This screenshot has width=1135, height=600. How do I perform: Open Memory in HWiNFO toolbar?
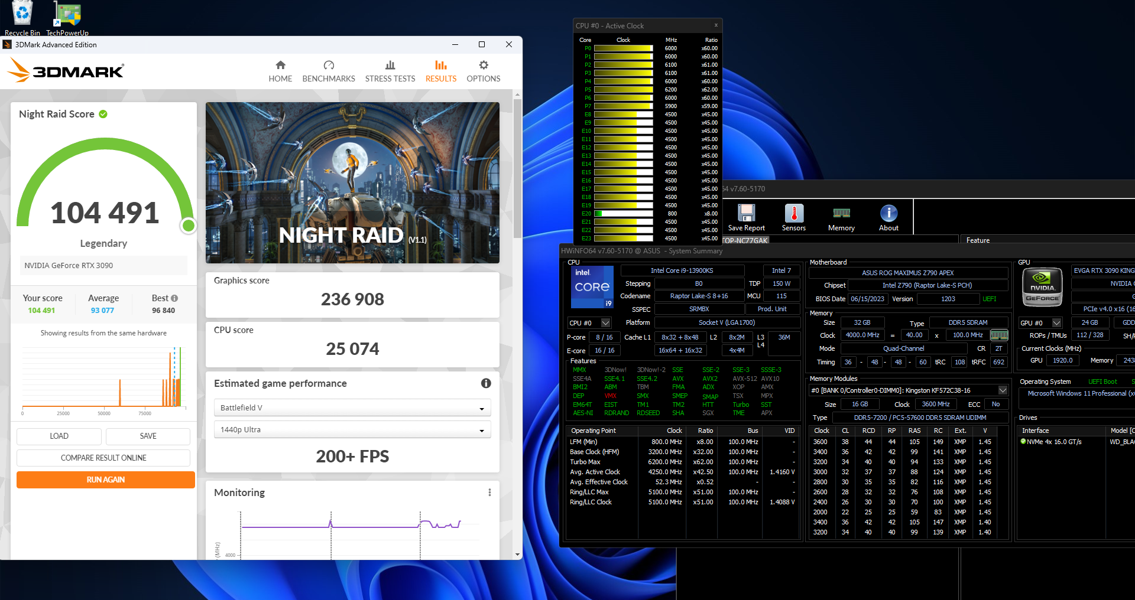841,217
